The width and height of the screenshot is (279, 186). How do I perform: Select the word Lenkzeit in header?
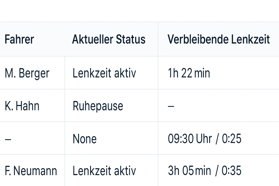251,39
